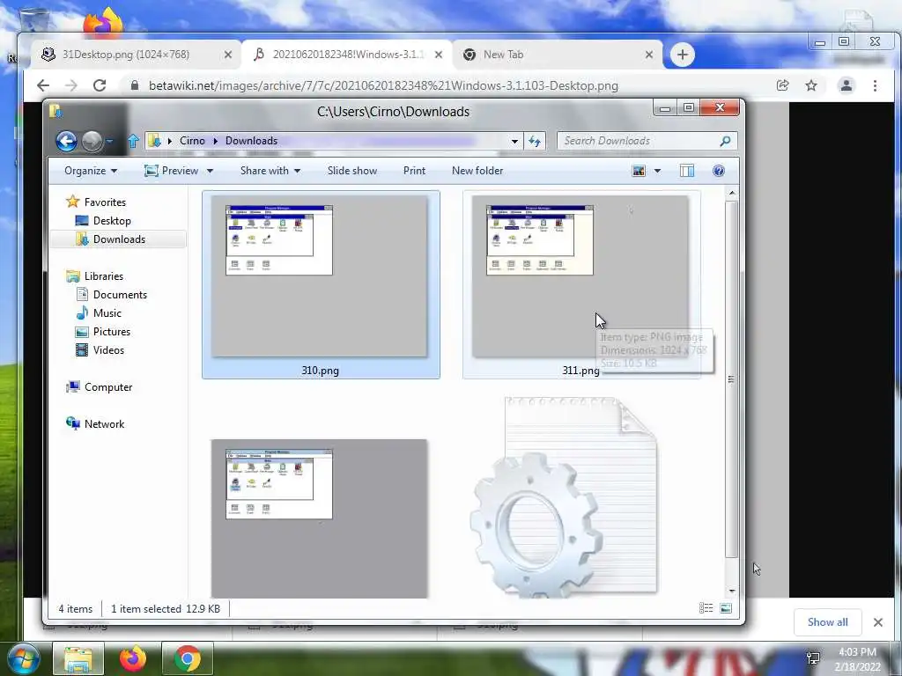Click the file list scrollbar down arrow
Viewport: 902px width, 676px height.
click(732, 591)
